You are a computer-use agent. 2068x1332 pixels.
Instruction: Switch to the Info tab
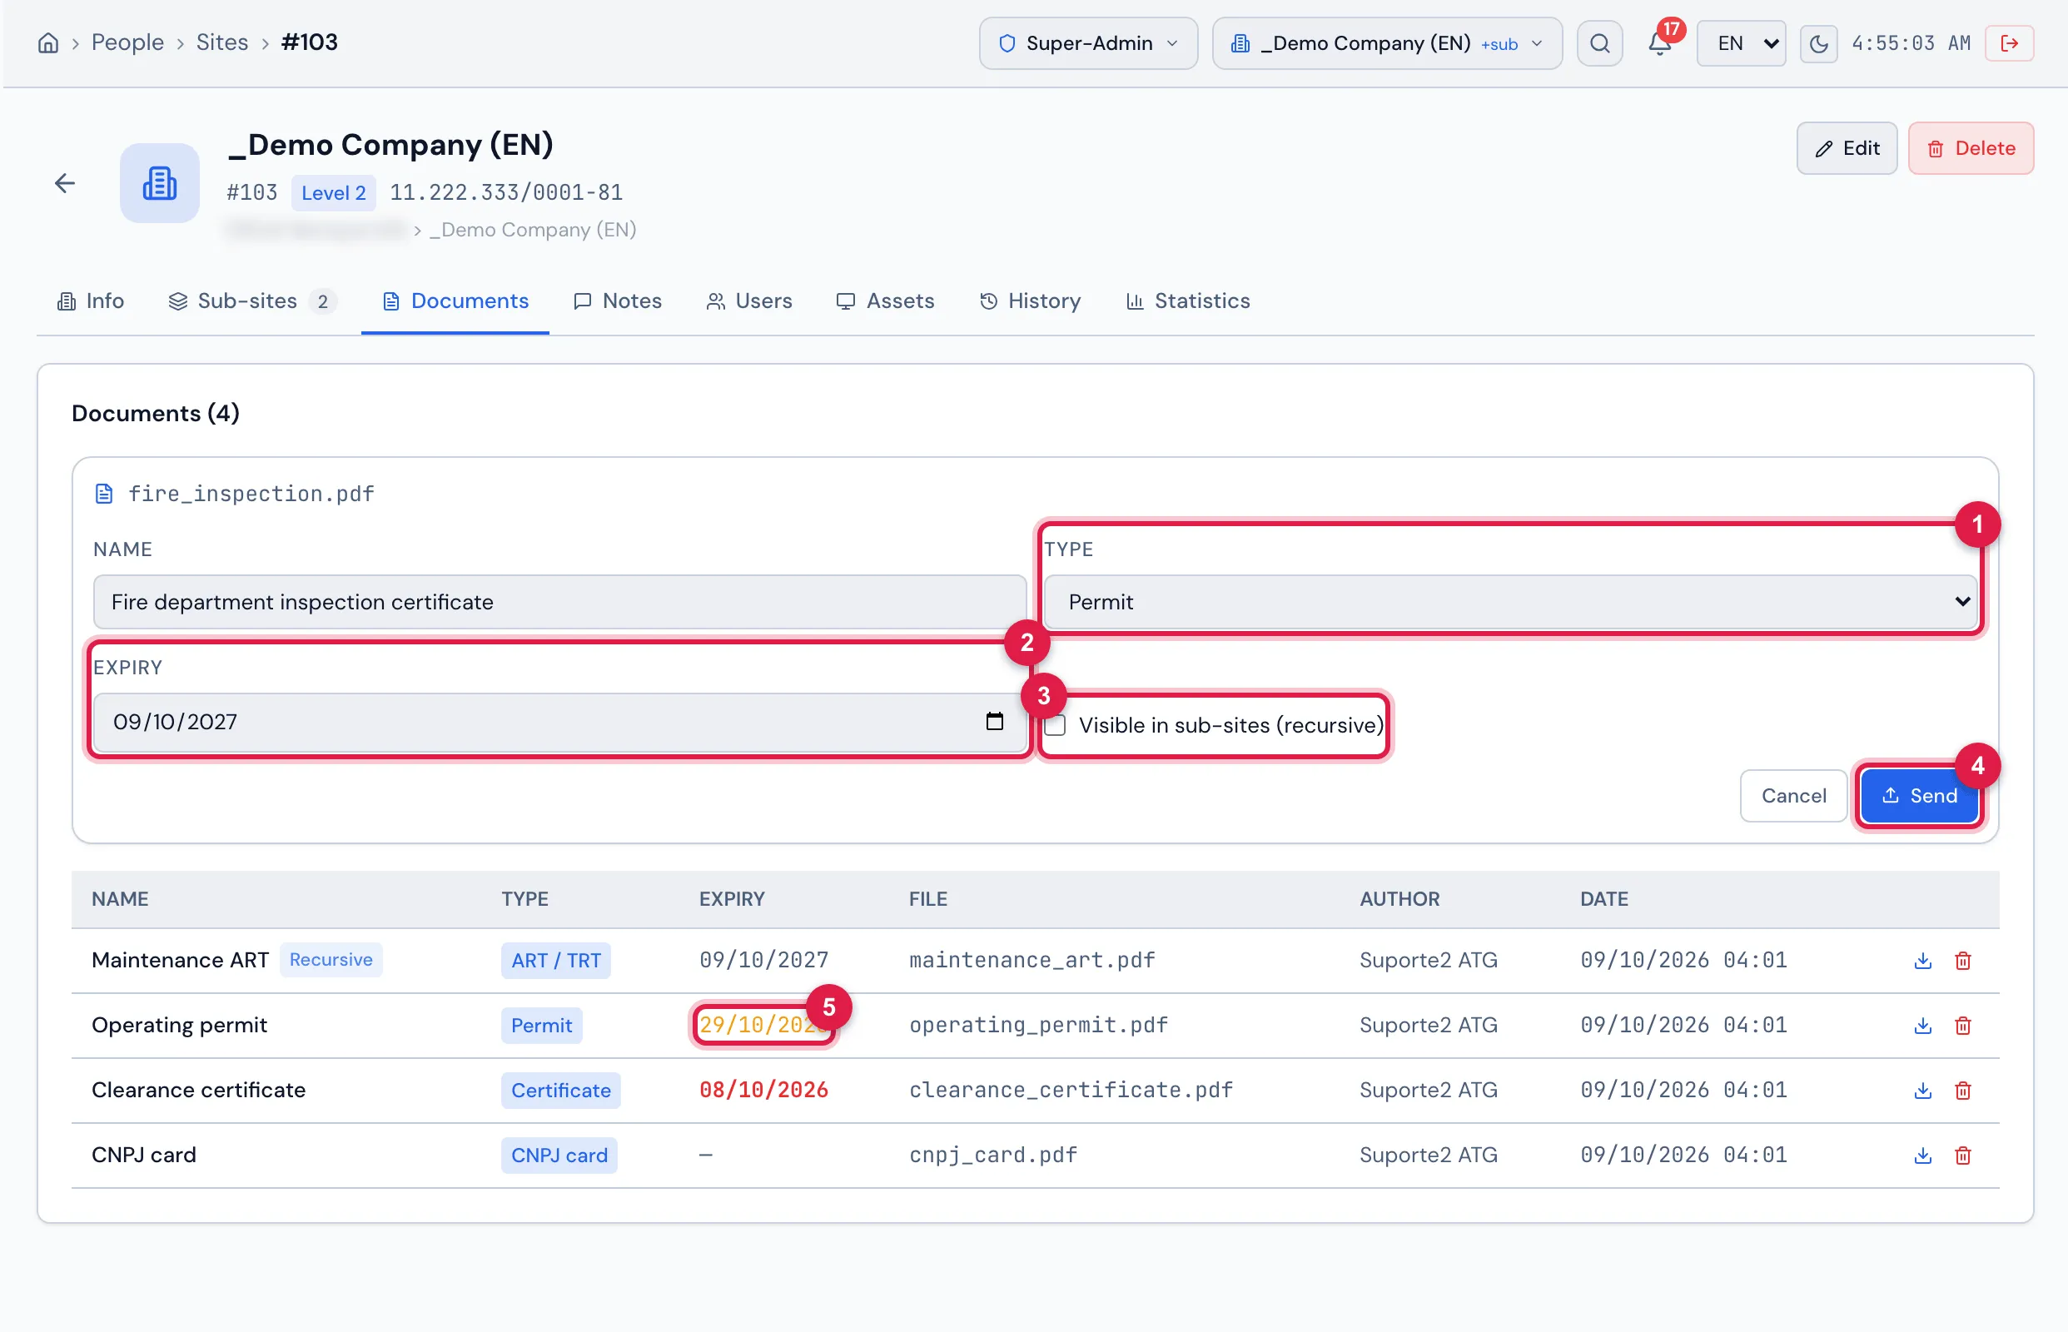(x=91, y=301)
